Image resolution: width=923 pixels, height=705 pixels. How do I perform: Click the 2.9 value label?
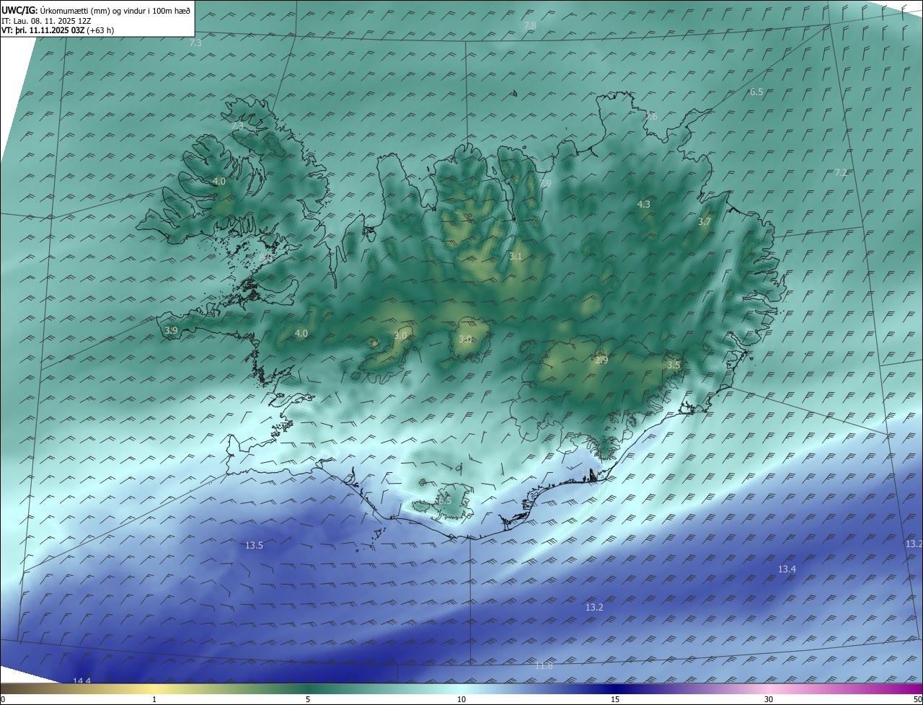pyautogui.click(x=601, y=360)
